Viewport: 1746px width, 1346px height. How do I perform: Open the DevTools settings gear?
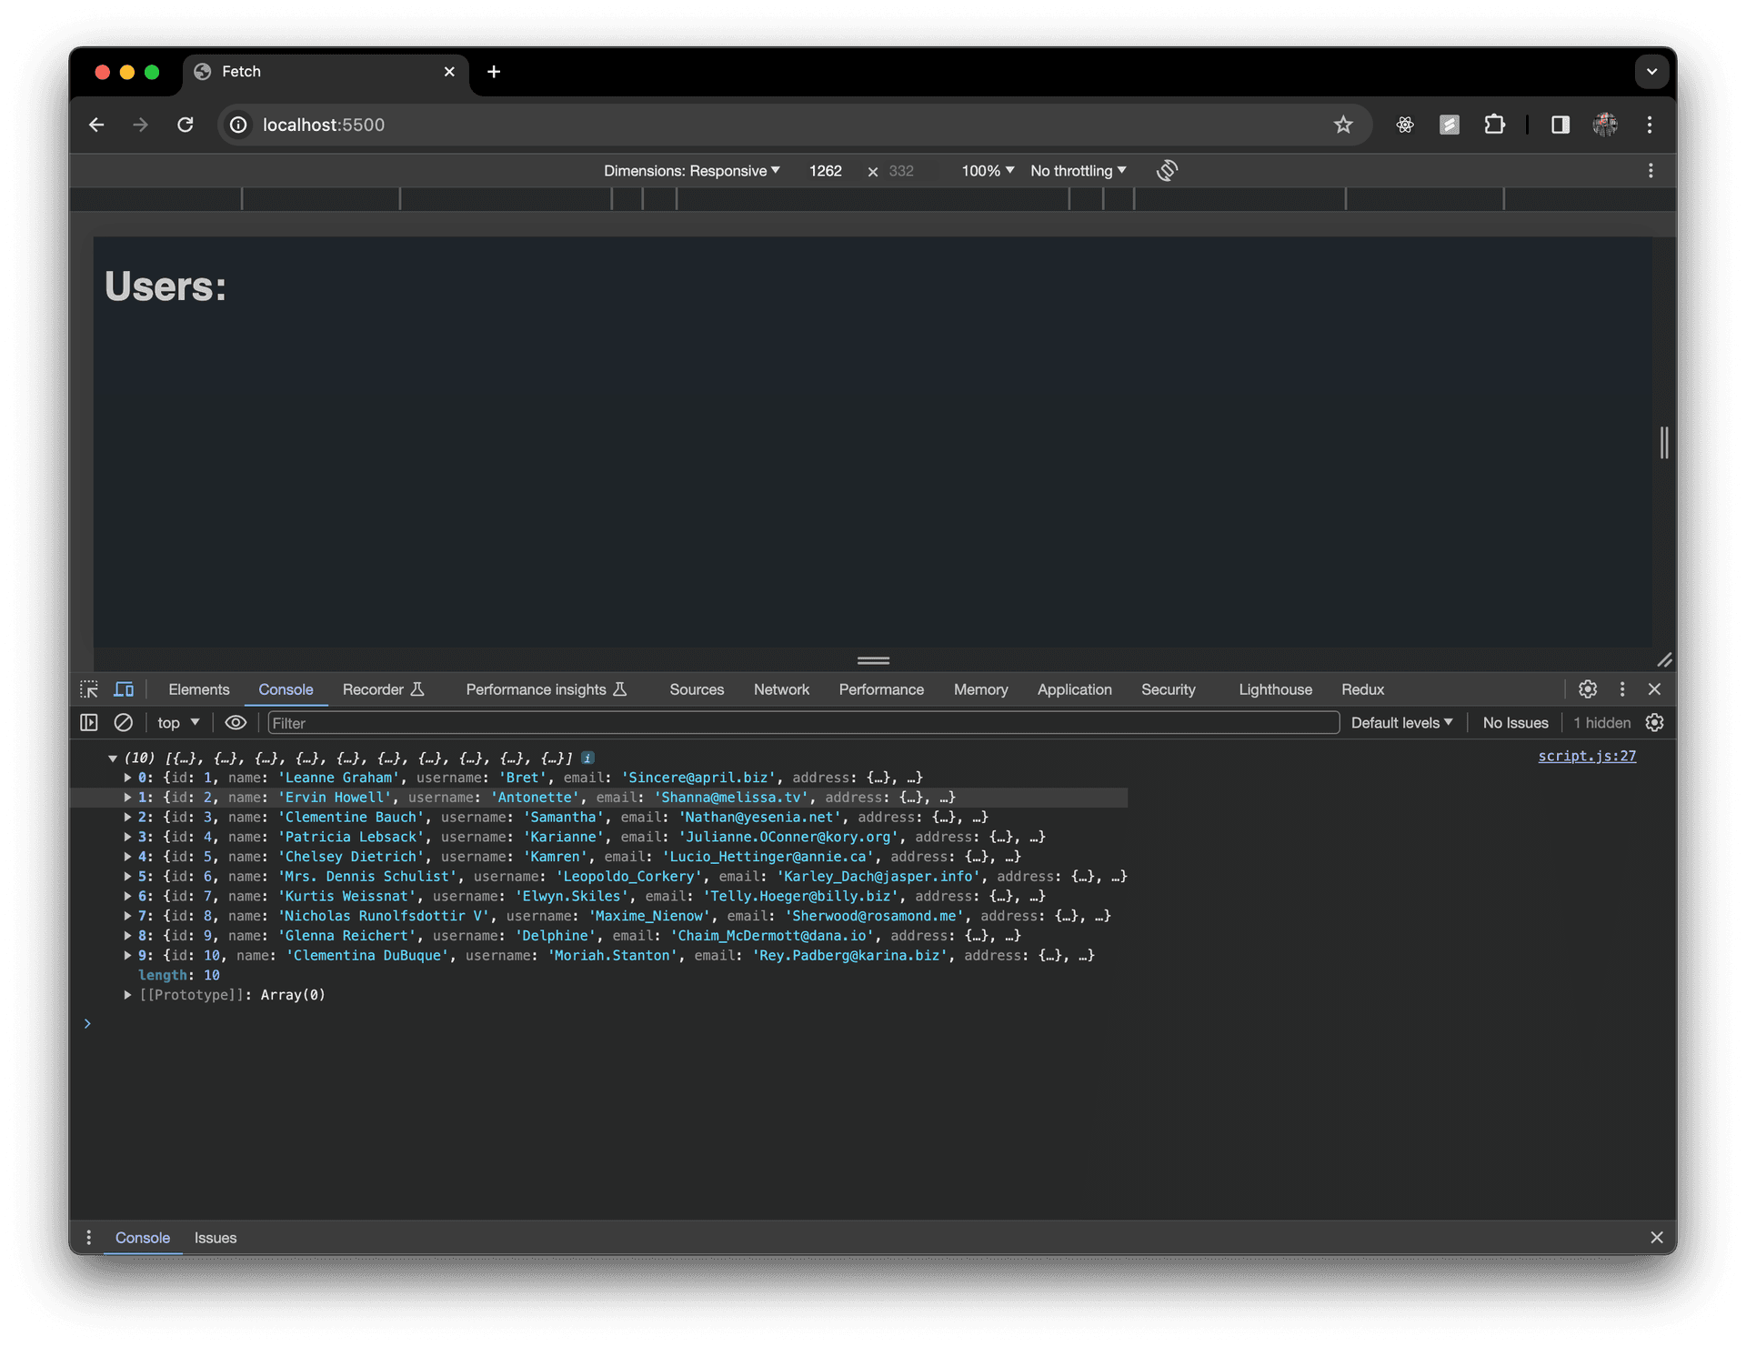point(1588,689)
